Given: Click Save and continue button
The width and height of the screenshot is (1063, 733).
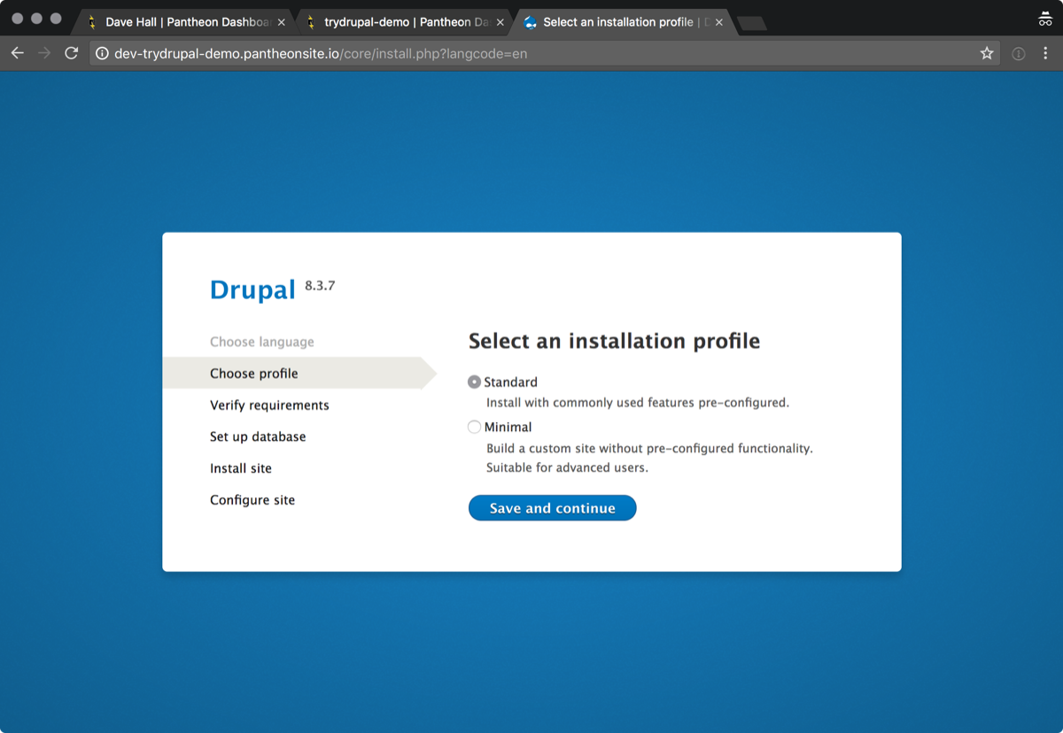Looking at the screenshot, I should [x=552, y=508].
